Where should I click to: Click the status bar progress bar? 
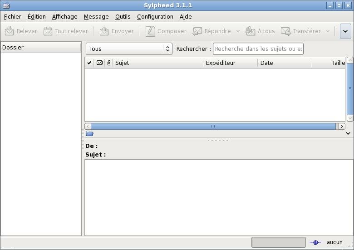coord(279,242)
